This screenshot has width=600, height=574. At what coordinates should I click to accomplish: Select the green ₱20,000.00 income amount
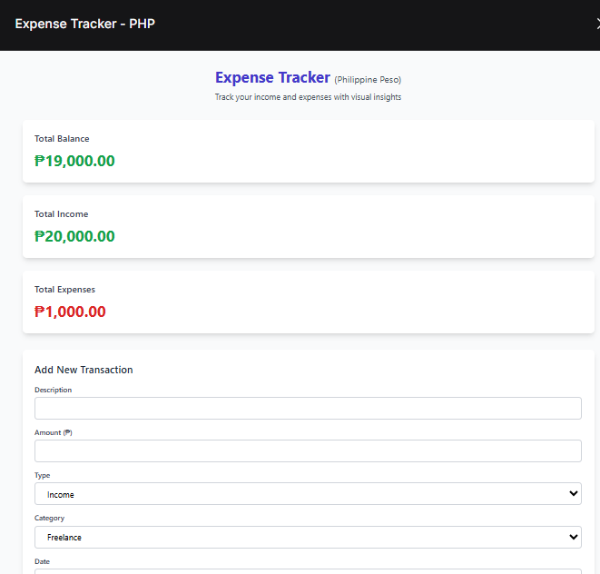(x=74, y=237)
